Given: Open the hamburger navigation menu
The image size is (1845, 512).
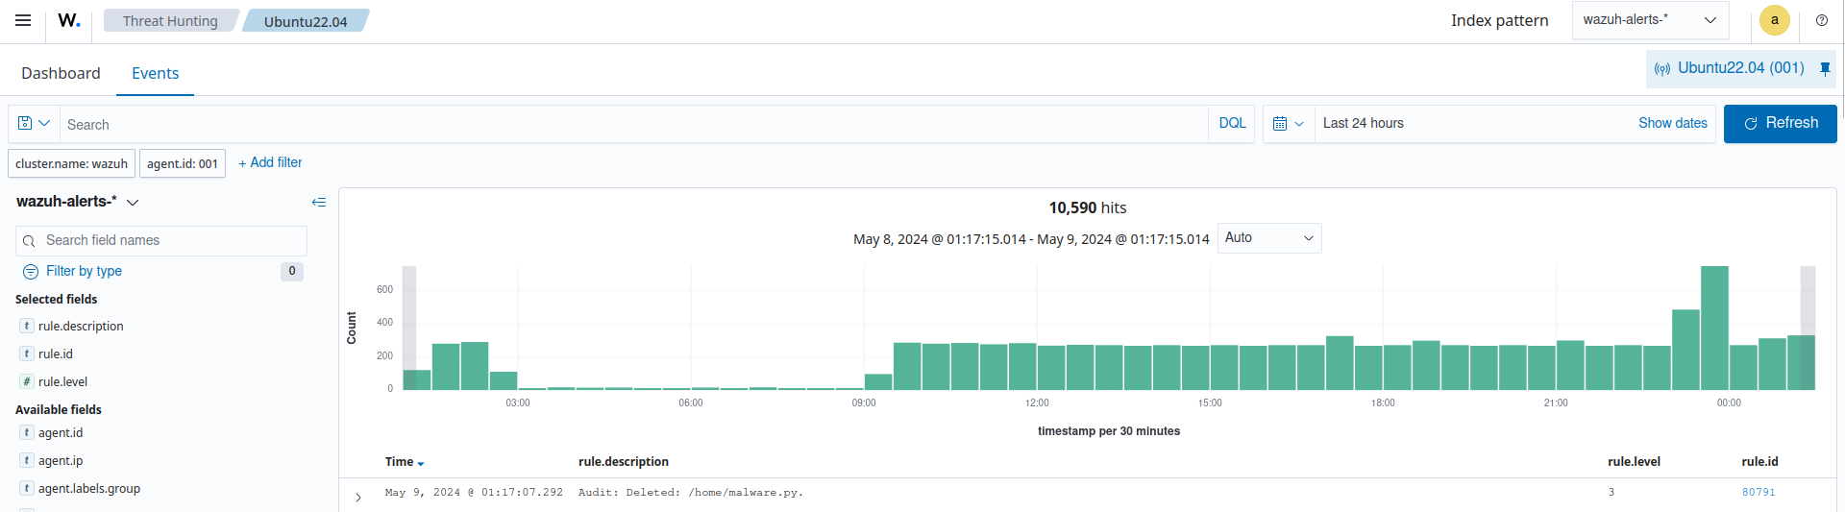Looking at the screenshot, I should pos(23,20).
